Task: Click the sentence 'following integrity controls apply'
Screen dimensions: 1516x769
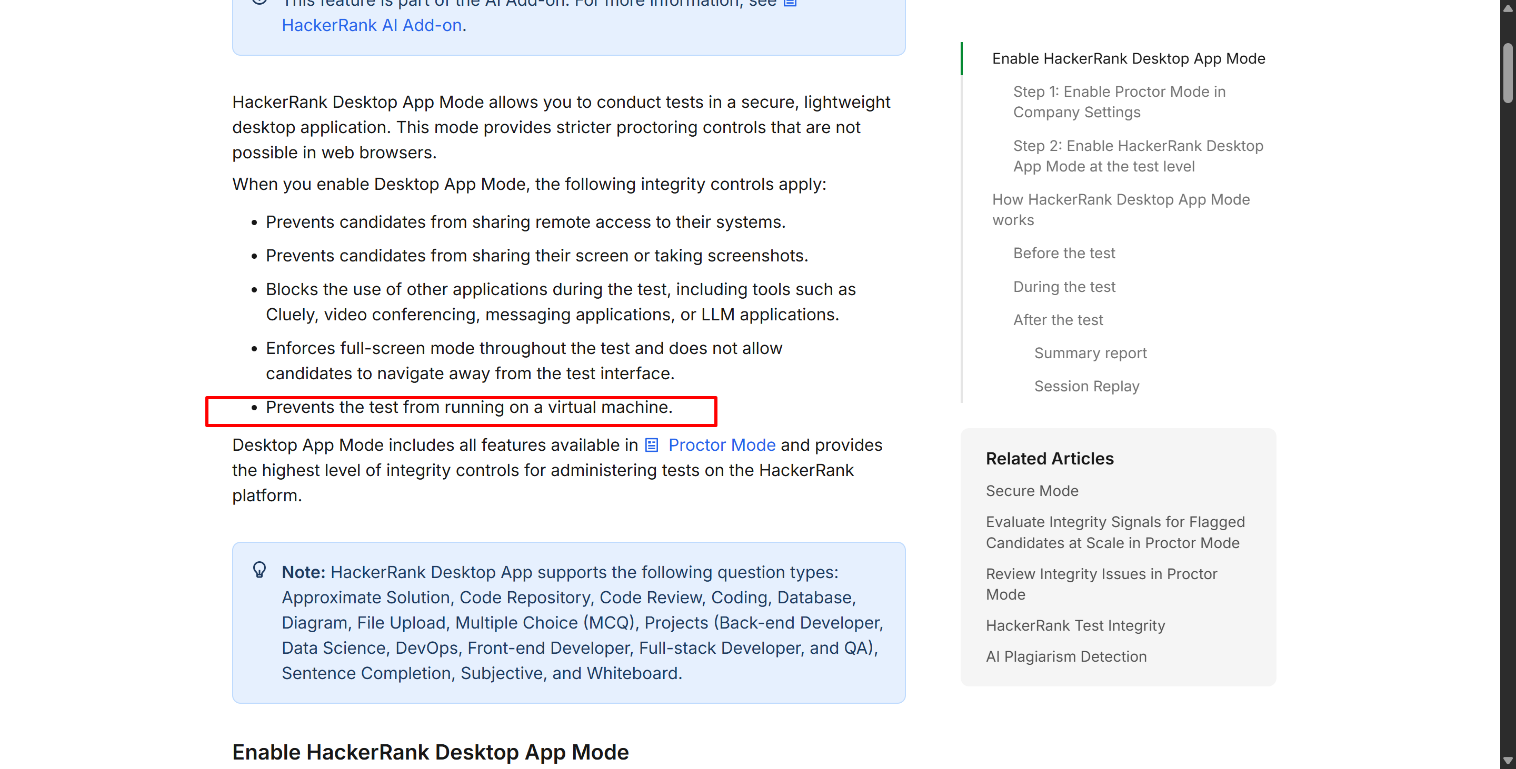Action: (x=528, y=185)
